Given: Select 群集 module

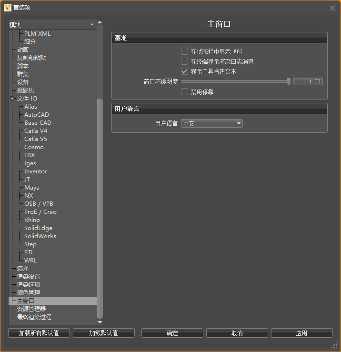Looking at the screenshot, I should pos(23,74).
